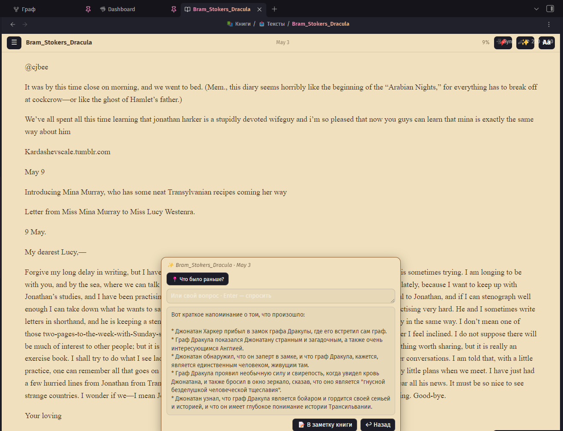This screenshot has height=431, width=563.
Task: Click the 'Kardashevscale.tumblr.com' line
Action: (68, 152)
